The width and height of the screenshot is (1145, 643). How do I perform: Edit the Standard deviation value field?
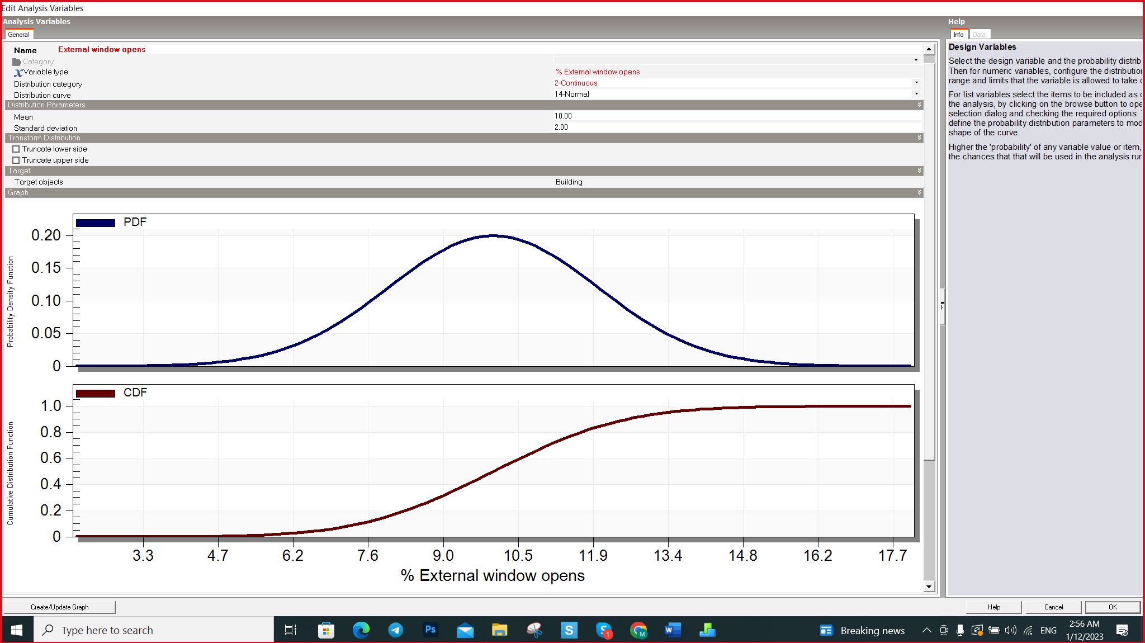(x=738, y=127)
